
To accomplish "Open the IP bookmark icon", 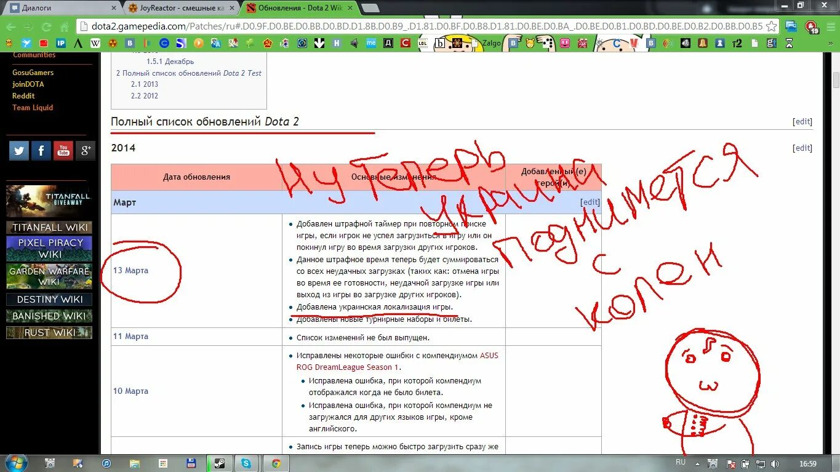I will click(x=61, y=44).
